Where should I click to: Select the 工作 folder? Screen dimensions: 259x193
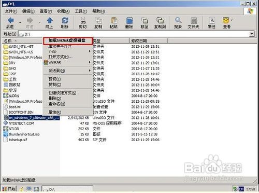pyautogui.click(x=10, y=79)
